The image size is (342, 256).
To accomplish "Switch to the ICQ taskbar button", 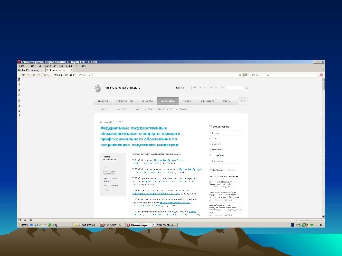I will pos(59,225).
